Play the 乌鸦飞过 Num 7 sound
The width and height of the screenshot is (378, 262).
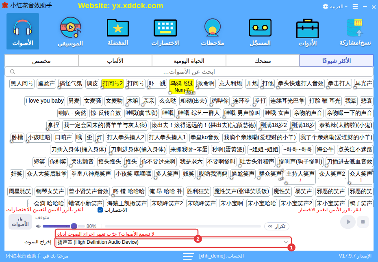point(182,86)
